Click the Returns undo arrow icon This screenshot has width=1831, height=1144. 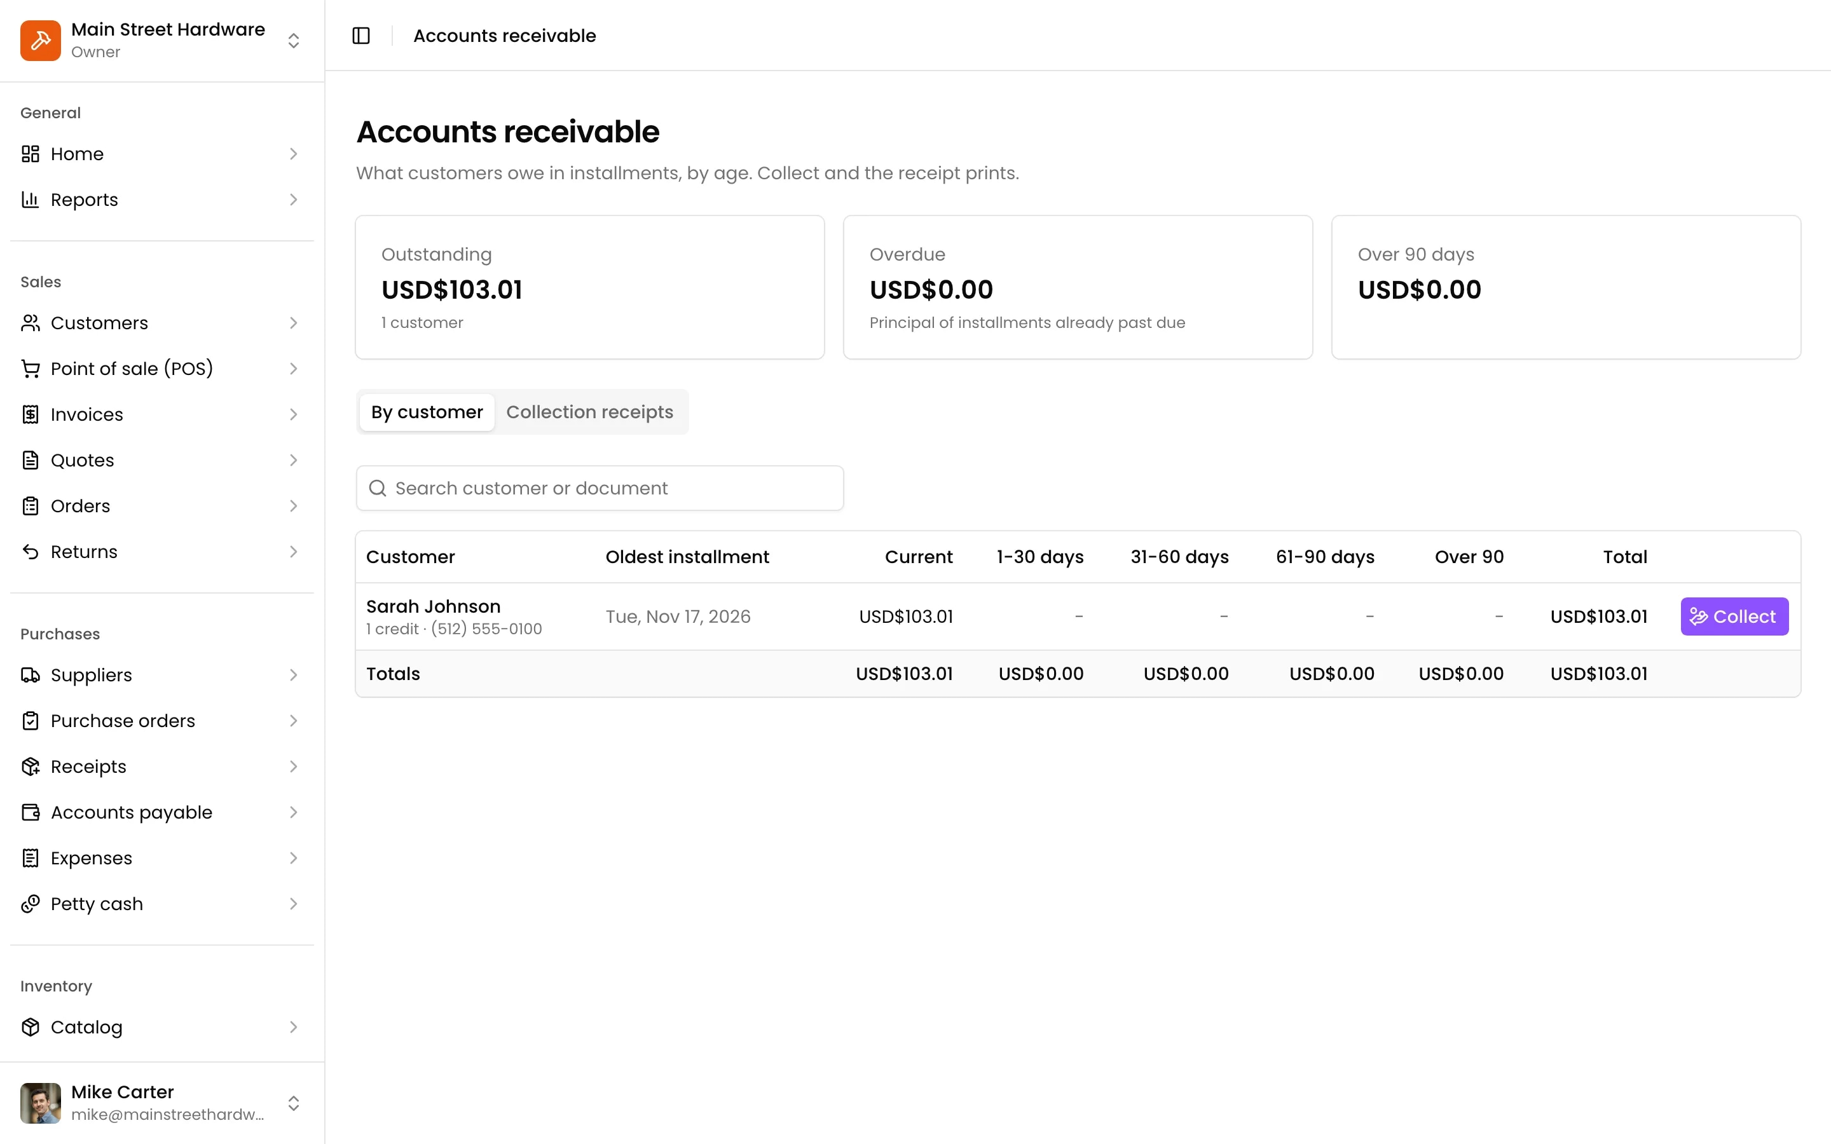click(31, 552)
